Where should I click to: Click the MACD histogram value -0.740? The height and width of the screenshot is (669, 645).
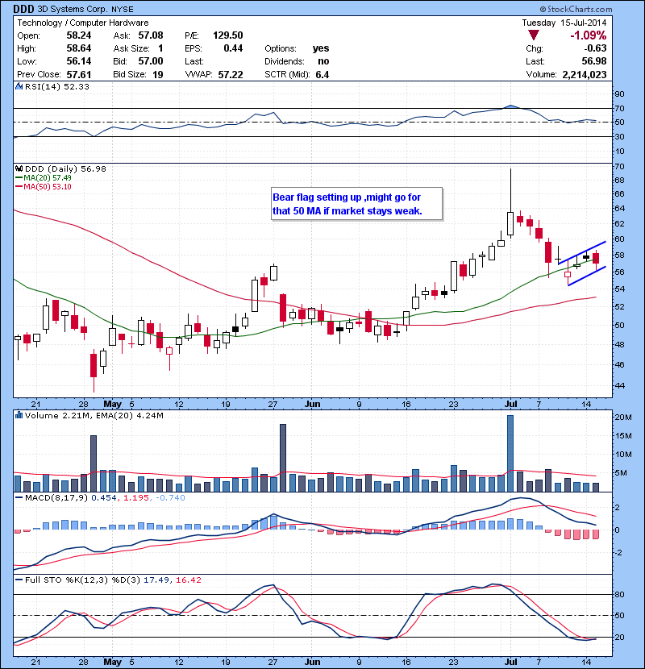pyautogui.click(x=170, y=498)
